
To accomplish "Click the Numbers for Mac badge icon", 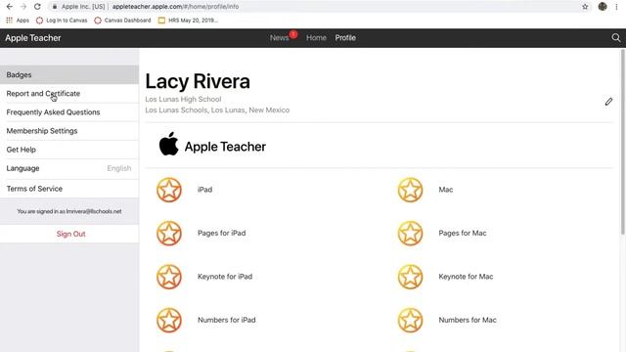I will [410, 320].
